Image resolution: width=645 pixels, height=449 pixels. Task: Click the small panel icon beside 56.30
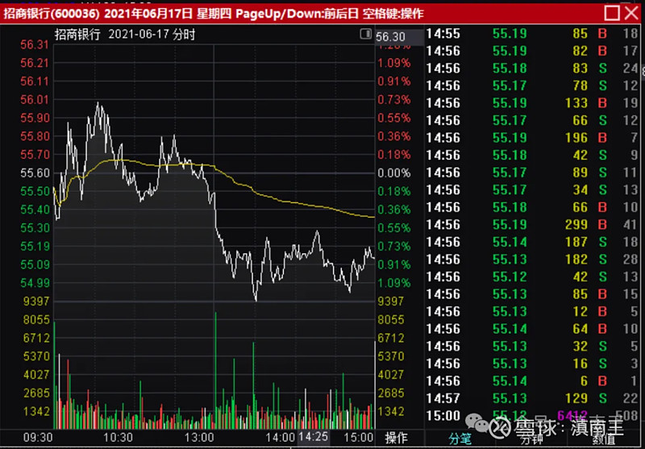366,34
